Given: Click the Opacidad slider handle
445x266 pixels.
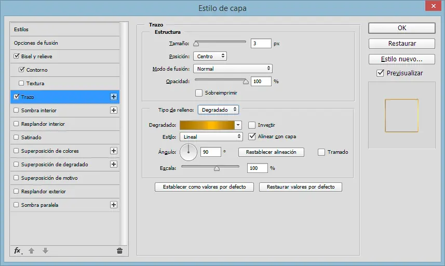Looking at the screenshot, I should tap(246, 82).
